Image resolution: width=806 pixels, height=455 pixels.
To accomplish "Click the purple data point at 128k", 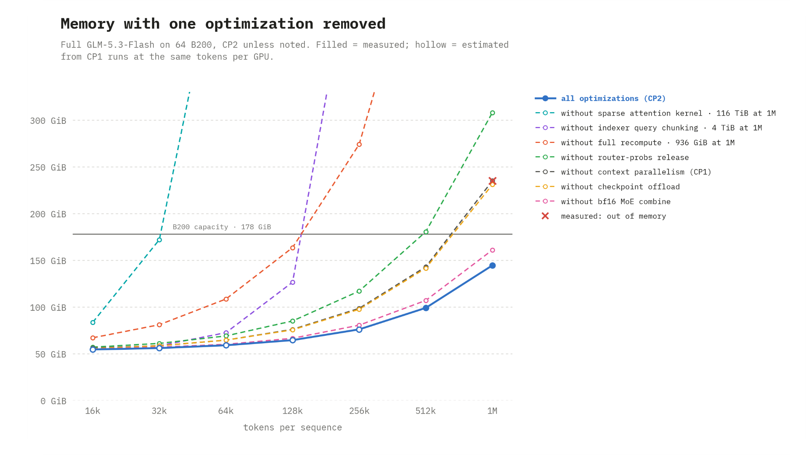I will 293,282.
